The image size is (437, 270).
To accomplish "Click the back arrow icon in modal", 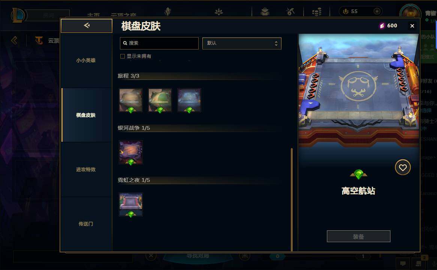I will pos(87,25).
